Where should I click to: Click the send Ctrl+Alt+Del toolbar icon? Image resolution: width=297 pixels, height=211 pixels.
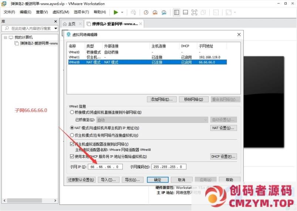134,13
